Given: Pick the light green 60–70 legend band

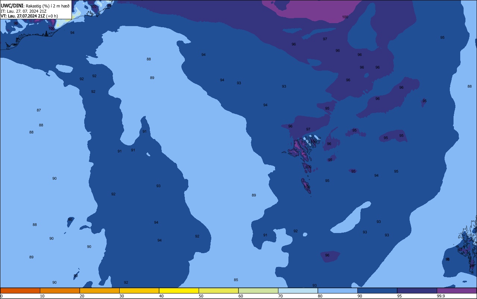Looking at the screenshot, I should tap(258, 290).
